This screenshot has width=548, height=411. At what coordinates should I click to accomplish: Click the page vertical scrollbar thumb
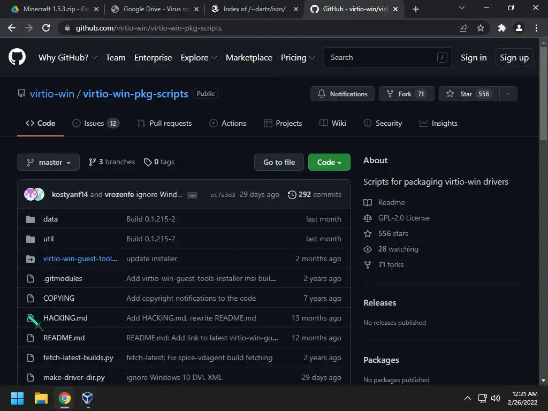point(543,94)
